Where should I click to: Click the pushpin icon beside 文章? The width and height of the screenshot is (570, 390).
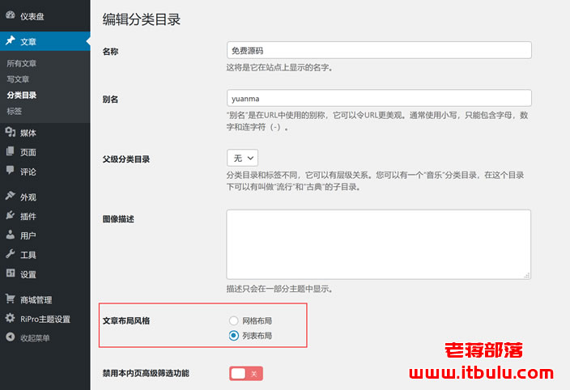(11, 40)
